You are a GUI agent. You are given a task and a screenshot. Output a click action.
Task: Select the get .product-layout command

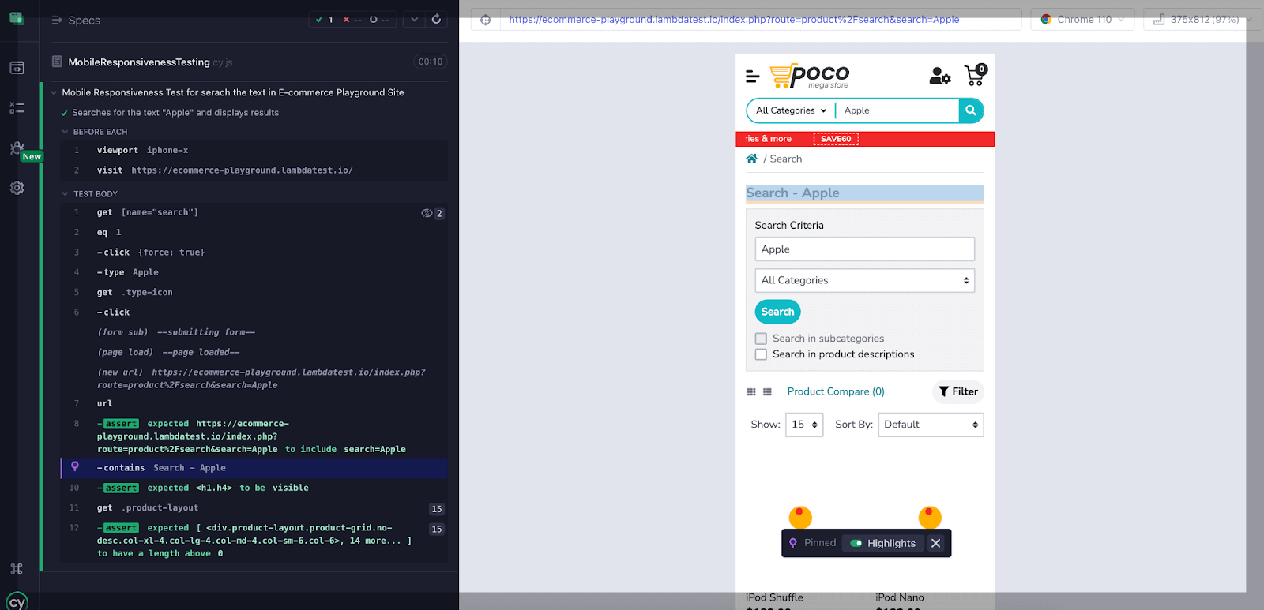(254, 508)
